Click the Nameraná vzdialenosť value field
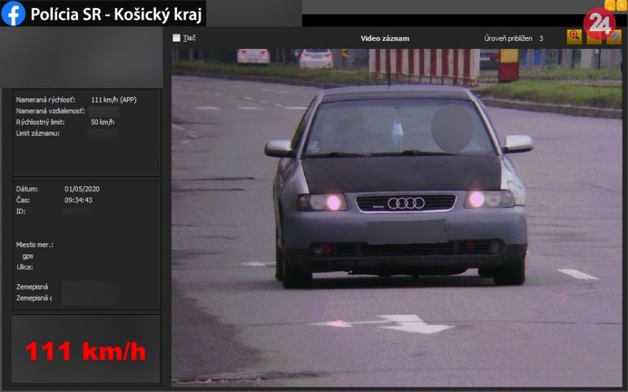This screenshot has height=392, width=628. click(x=103, y=111)
